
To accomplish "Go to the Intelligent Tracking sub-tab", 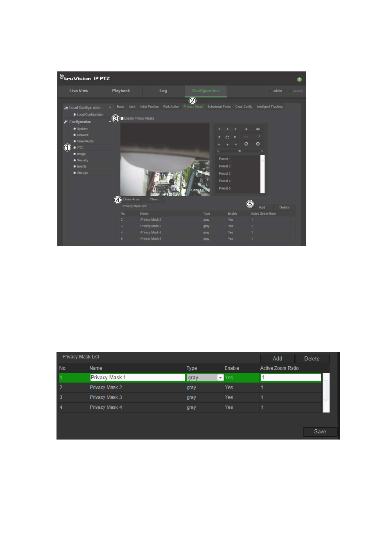I will click(270, 107).
